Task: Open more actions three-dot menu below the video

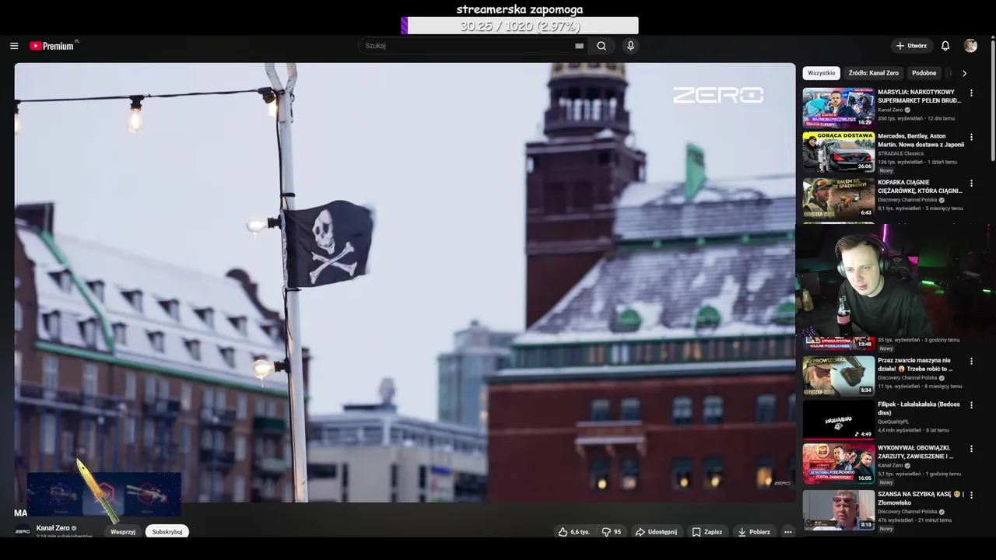Action: pyautogui.click(x=787, y=532)
